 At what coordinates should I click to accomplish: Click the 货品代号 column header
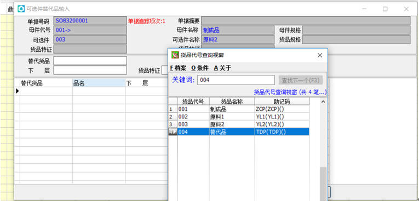193,101
